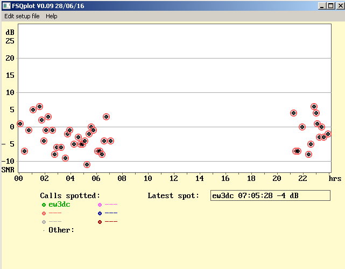This screenshot has width=345, height=269.
Task: Click the 5 dB spot just after 01 hrs
Action: click(x=33, y=110)
